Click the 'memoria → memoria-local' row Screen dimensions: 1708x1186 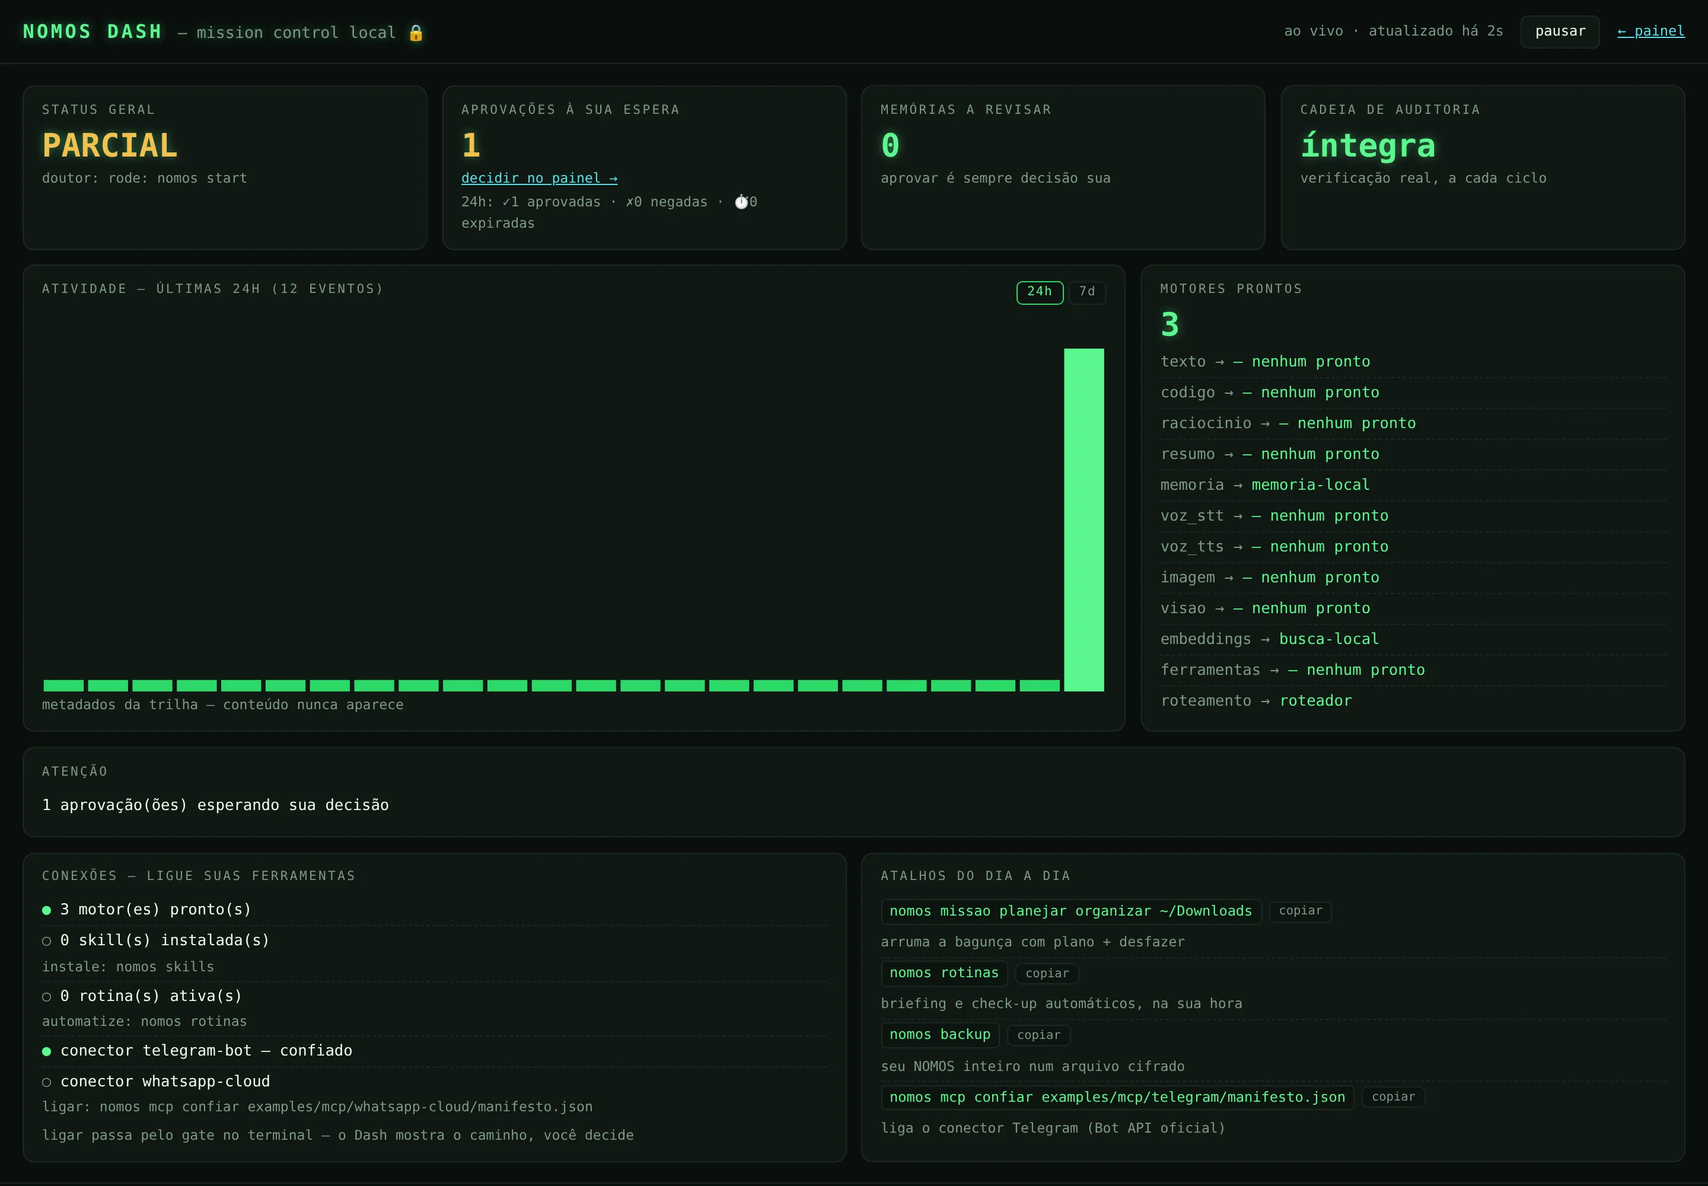1413,484
